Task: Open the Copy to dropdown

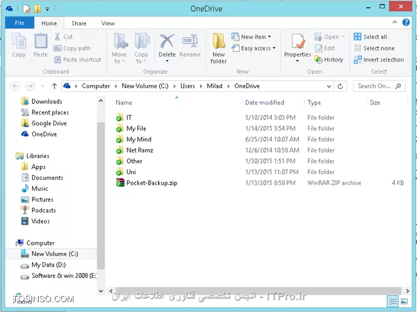Action: pyautogui.click(x=141, y=49)
